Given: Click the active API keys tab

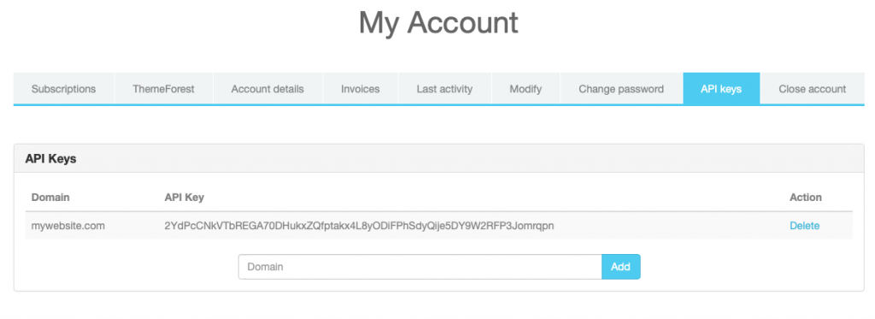Looking at the screenshot, I should pyautogui.click(x=721, y=89).
